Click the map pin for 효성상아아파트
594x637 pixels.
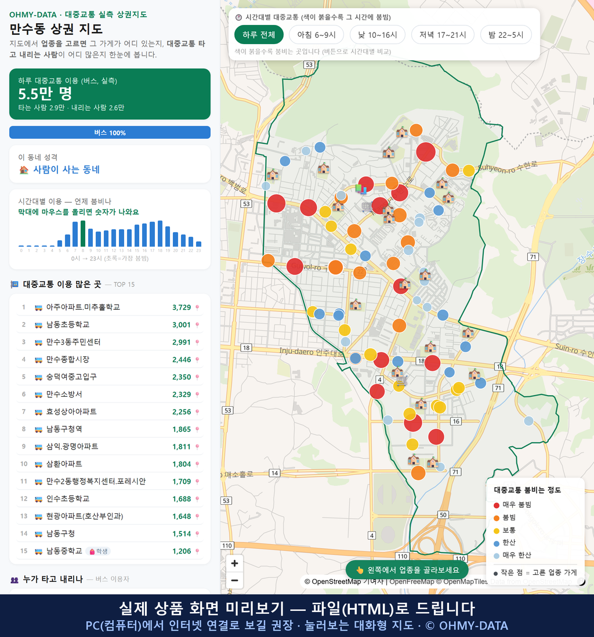pos(197,412)
